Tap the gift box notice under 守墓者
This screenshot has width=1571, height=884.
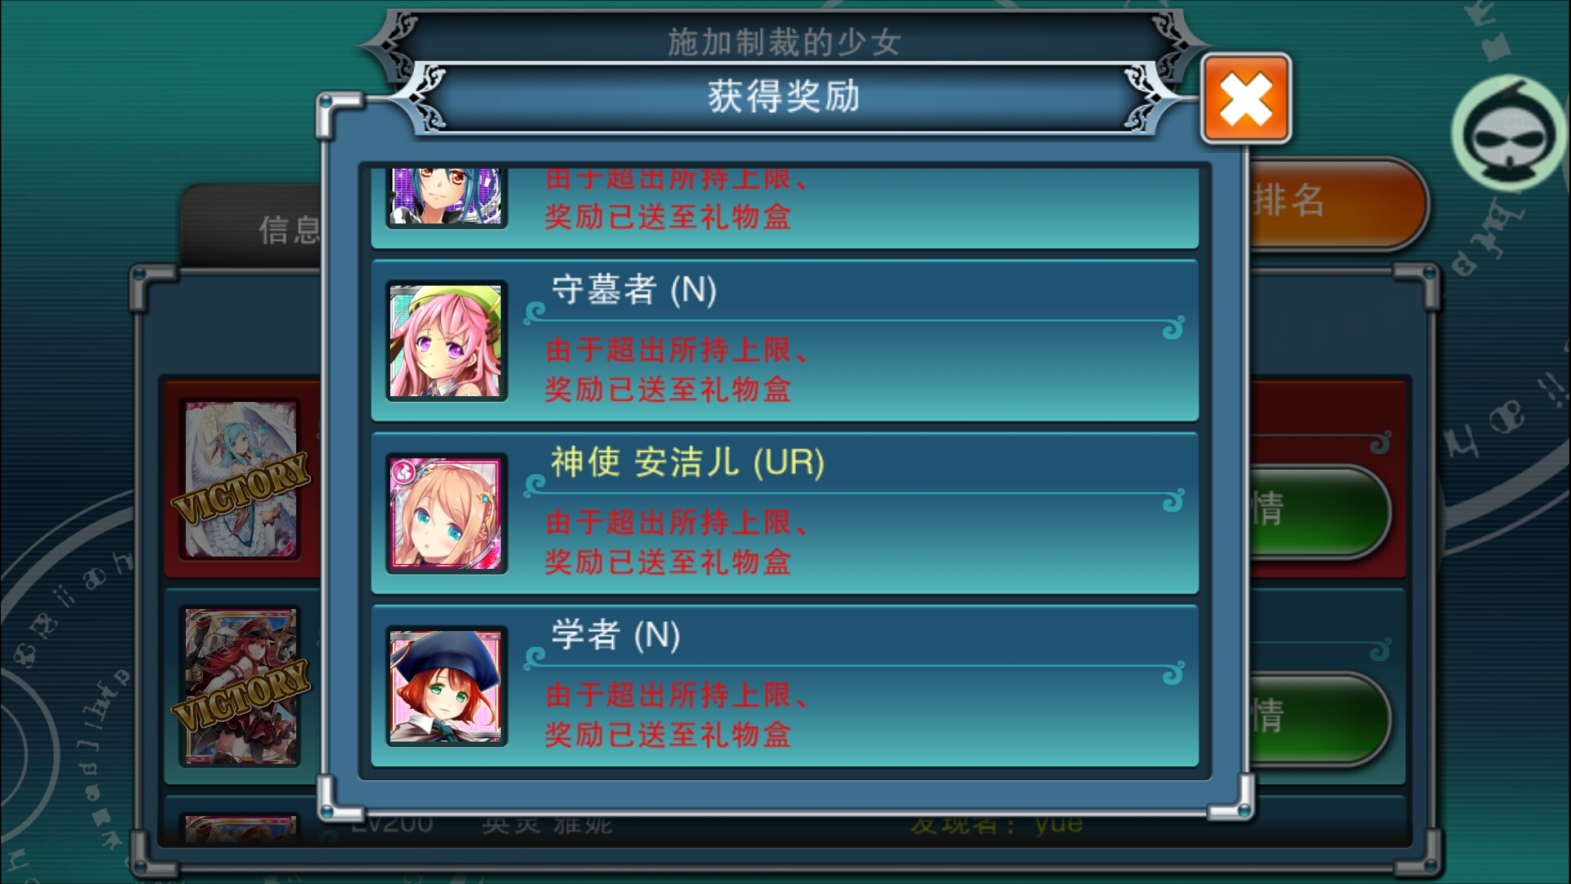(677, 369)
